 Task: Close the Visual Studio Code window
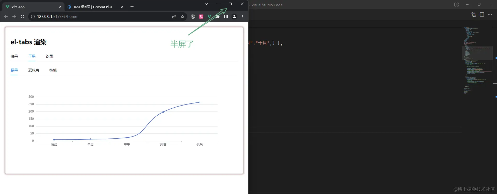click(491, 5)
